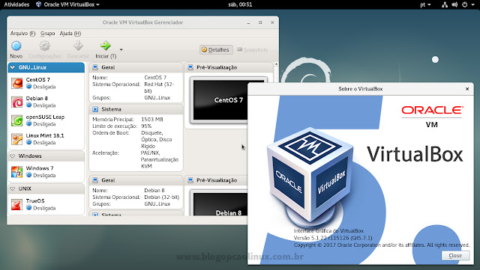Select the Windows 7 machine icon
The image size is (480, 270).
16,172
